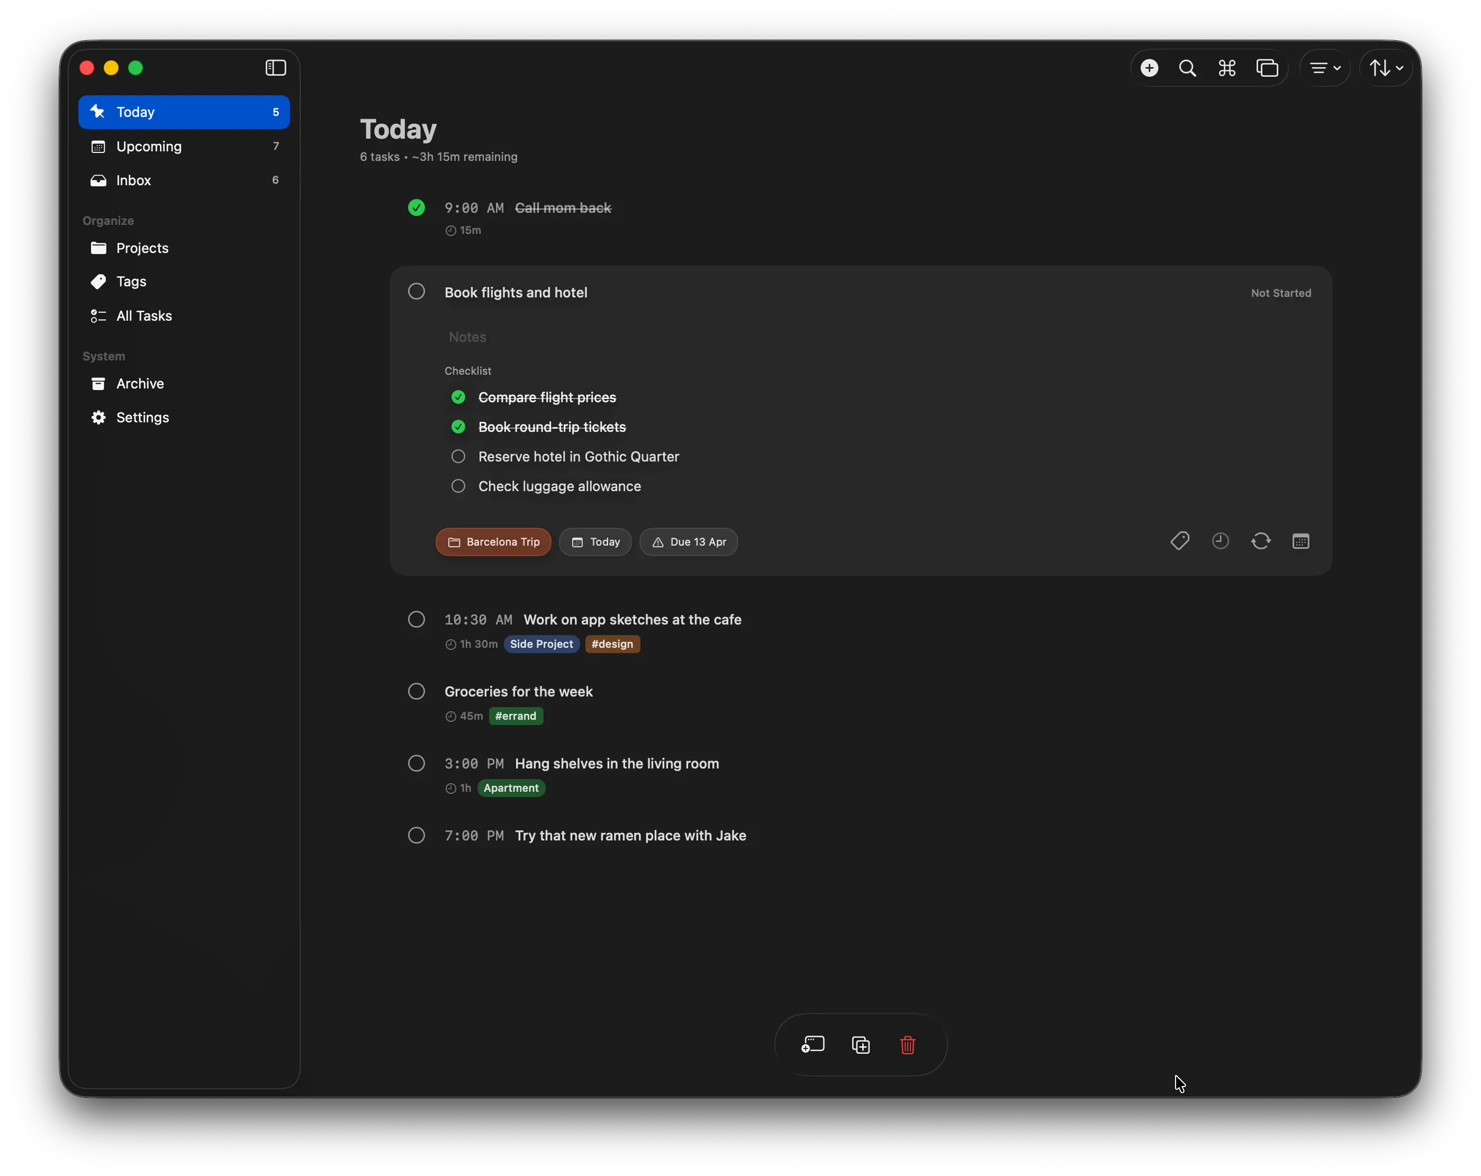The width and height of the screenshot is (1481, 1176).
Task: Click the Notes field
Action: pyautogui.click(x=877, y=337)
